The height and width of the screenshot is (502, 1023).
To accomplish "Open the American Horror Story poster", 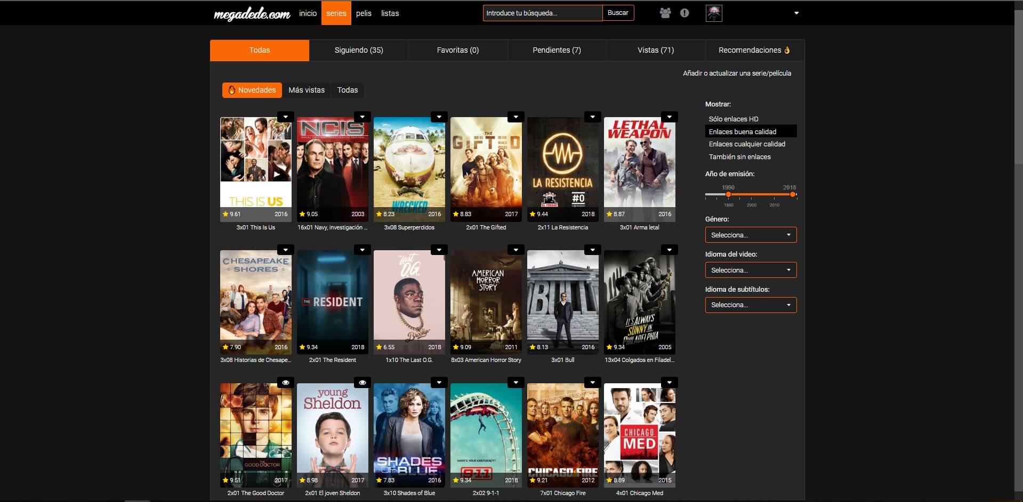I will (486, 302).
